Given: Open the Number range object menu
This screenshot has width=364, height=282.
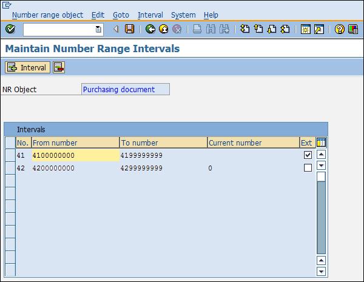Looking at the screenshot, I should tap(47, 15).
